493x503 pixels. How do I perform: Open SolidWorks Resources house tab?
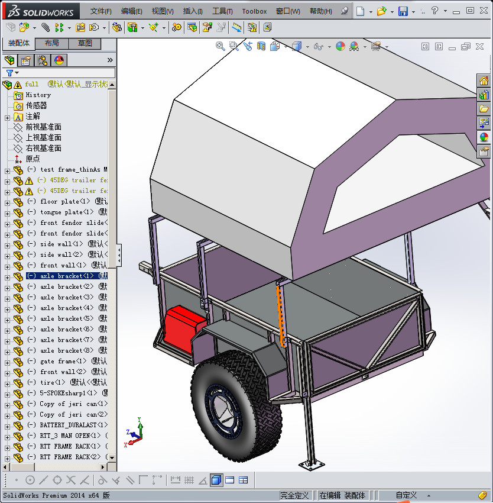484,80
